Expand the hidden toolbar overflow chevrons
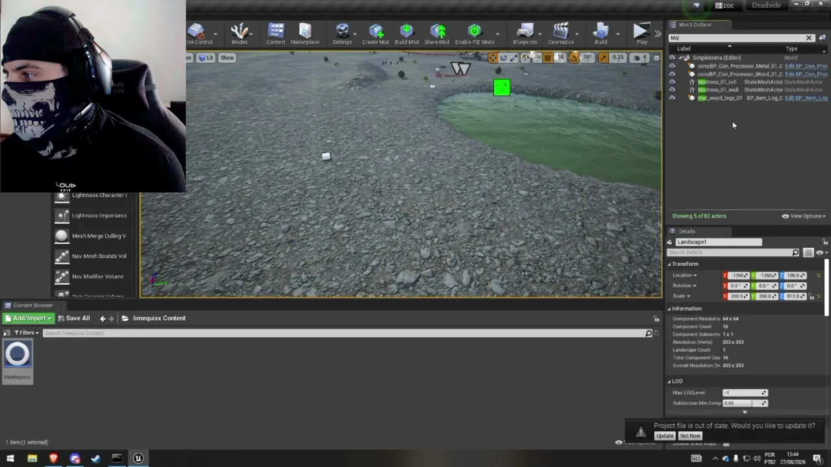This screenshot has height=467, width=831. [658, 34]
